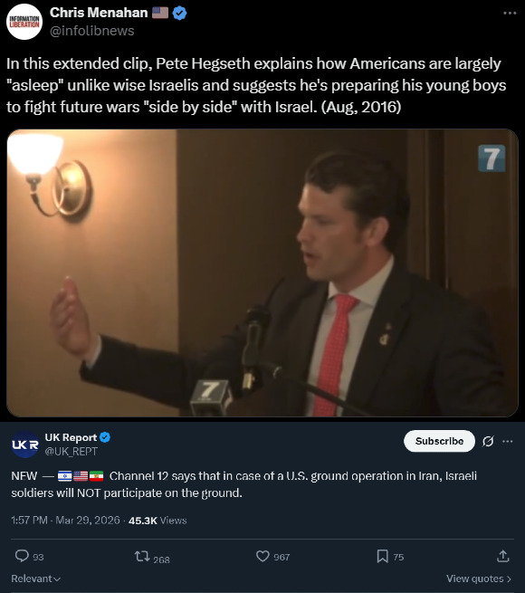Click the 1:57 PM Mar 29 timestamp
Image resolution: width=525 pixels, height=593 pixels.
point(65,521)
